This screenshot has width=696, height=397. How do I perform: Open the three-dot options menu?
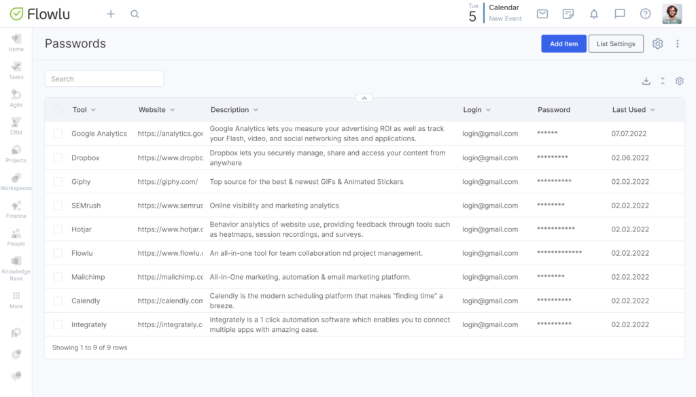(678, 43)
